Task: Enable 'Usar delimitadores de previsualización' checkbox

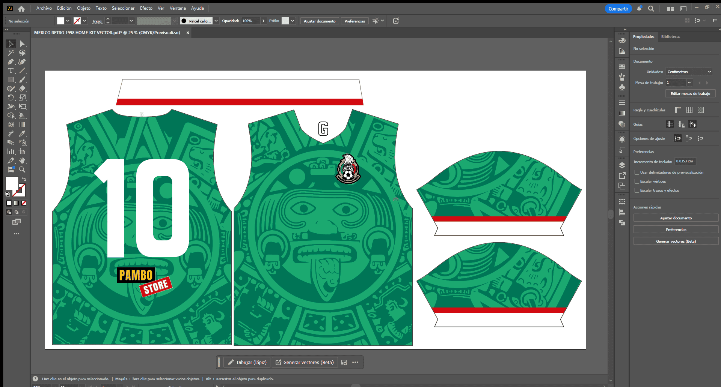Action: pyautogui.click(x=637, y=172)
